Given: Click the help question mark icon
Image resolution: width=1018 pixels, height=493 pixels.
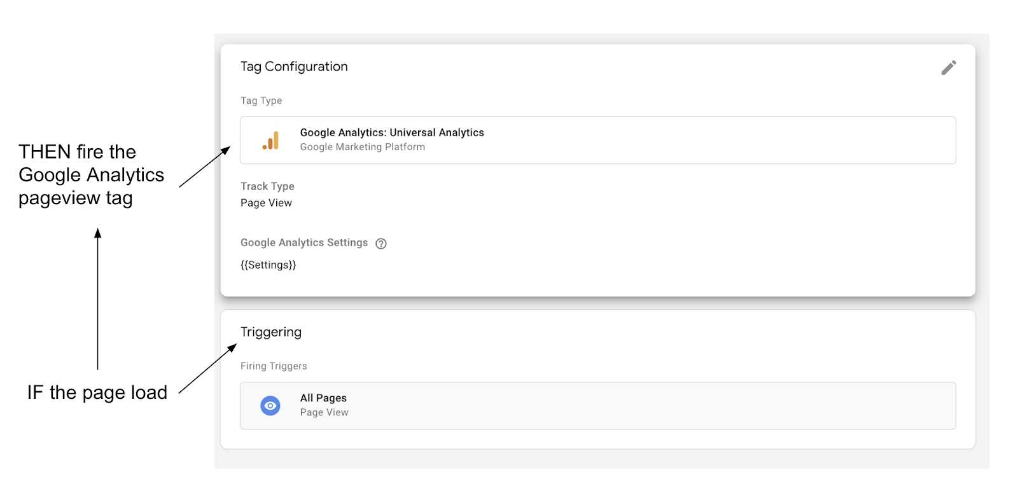Looking at the screenshot, I should (x=381, y=244).
